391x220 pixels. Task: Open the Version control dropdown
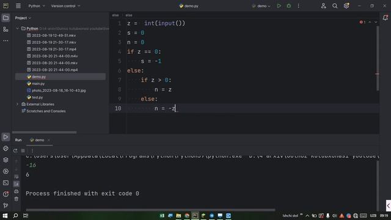click(65, 5)
